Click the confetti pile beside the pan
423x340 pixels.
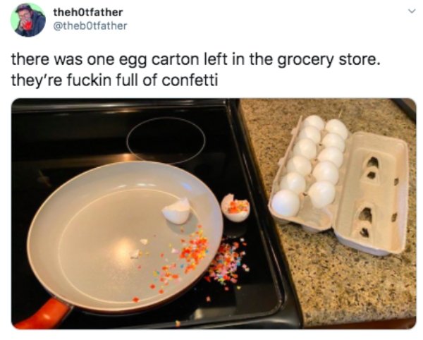[229, 263]
